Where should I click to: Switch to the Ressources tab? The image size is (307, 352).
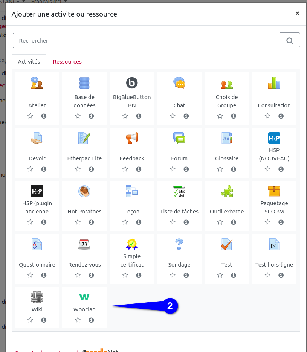coord(67,62)
